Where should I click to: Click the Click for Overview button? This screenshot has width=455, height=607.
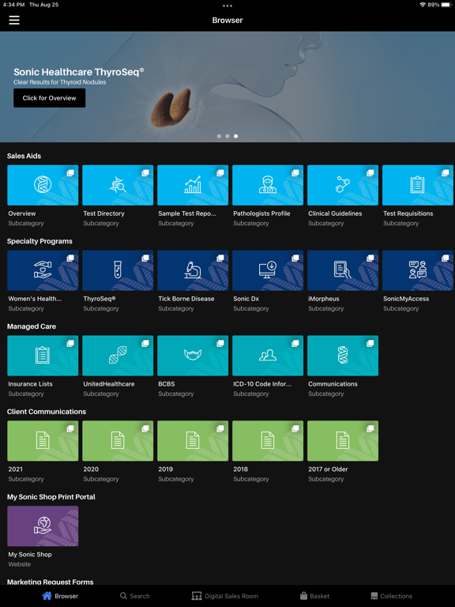pos(50,98)
